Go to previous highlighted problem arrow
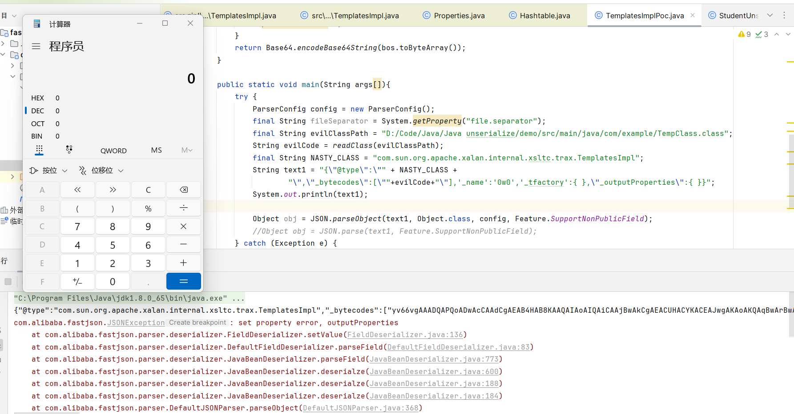794x414 pixels. click(x=777, y=34)
